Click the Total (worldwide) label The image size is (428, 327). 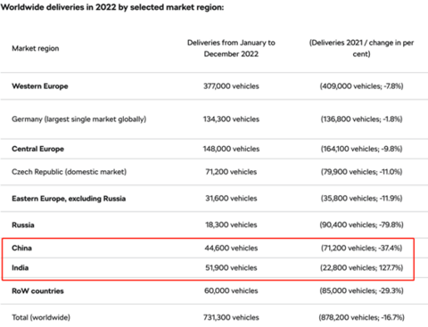coord(41,317)
